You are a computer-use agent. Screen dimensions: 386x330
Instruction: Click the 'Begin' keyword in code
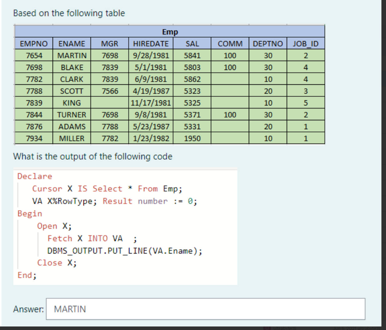tap(30, 214)
